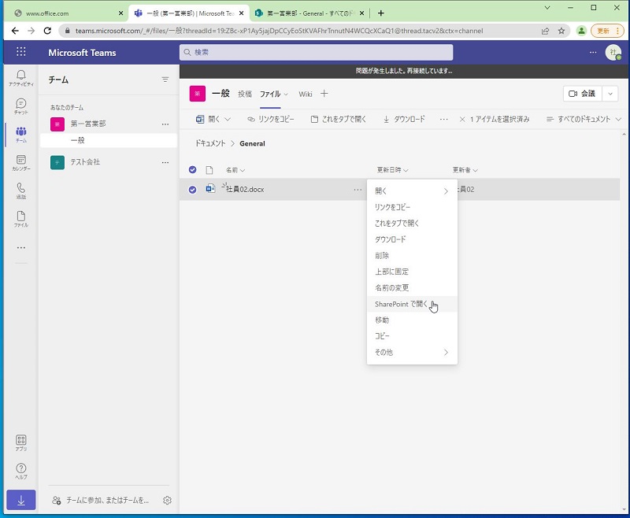Go back in browser history

[15, 31]
